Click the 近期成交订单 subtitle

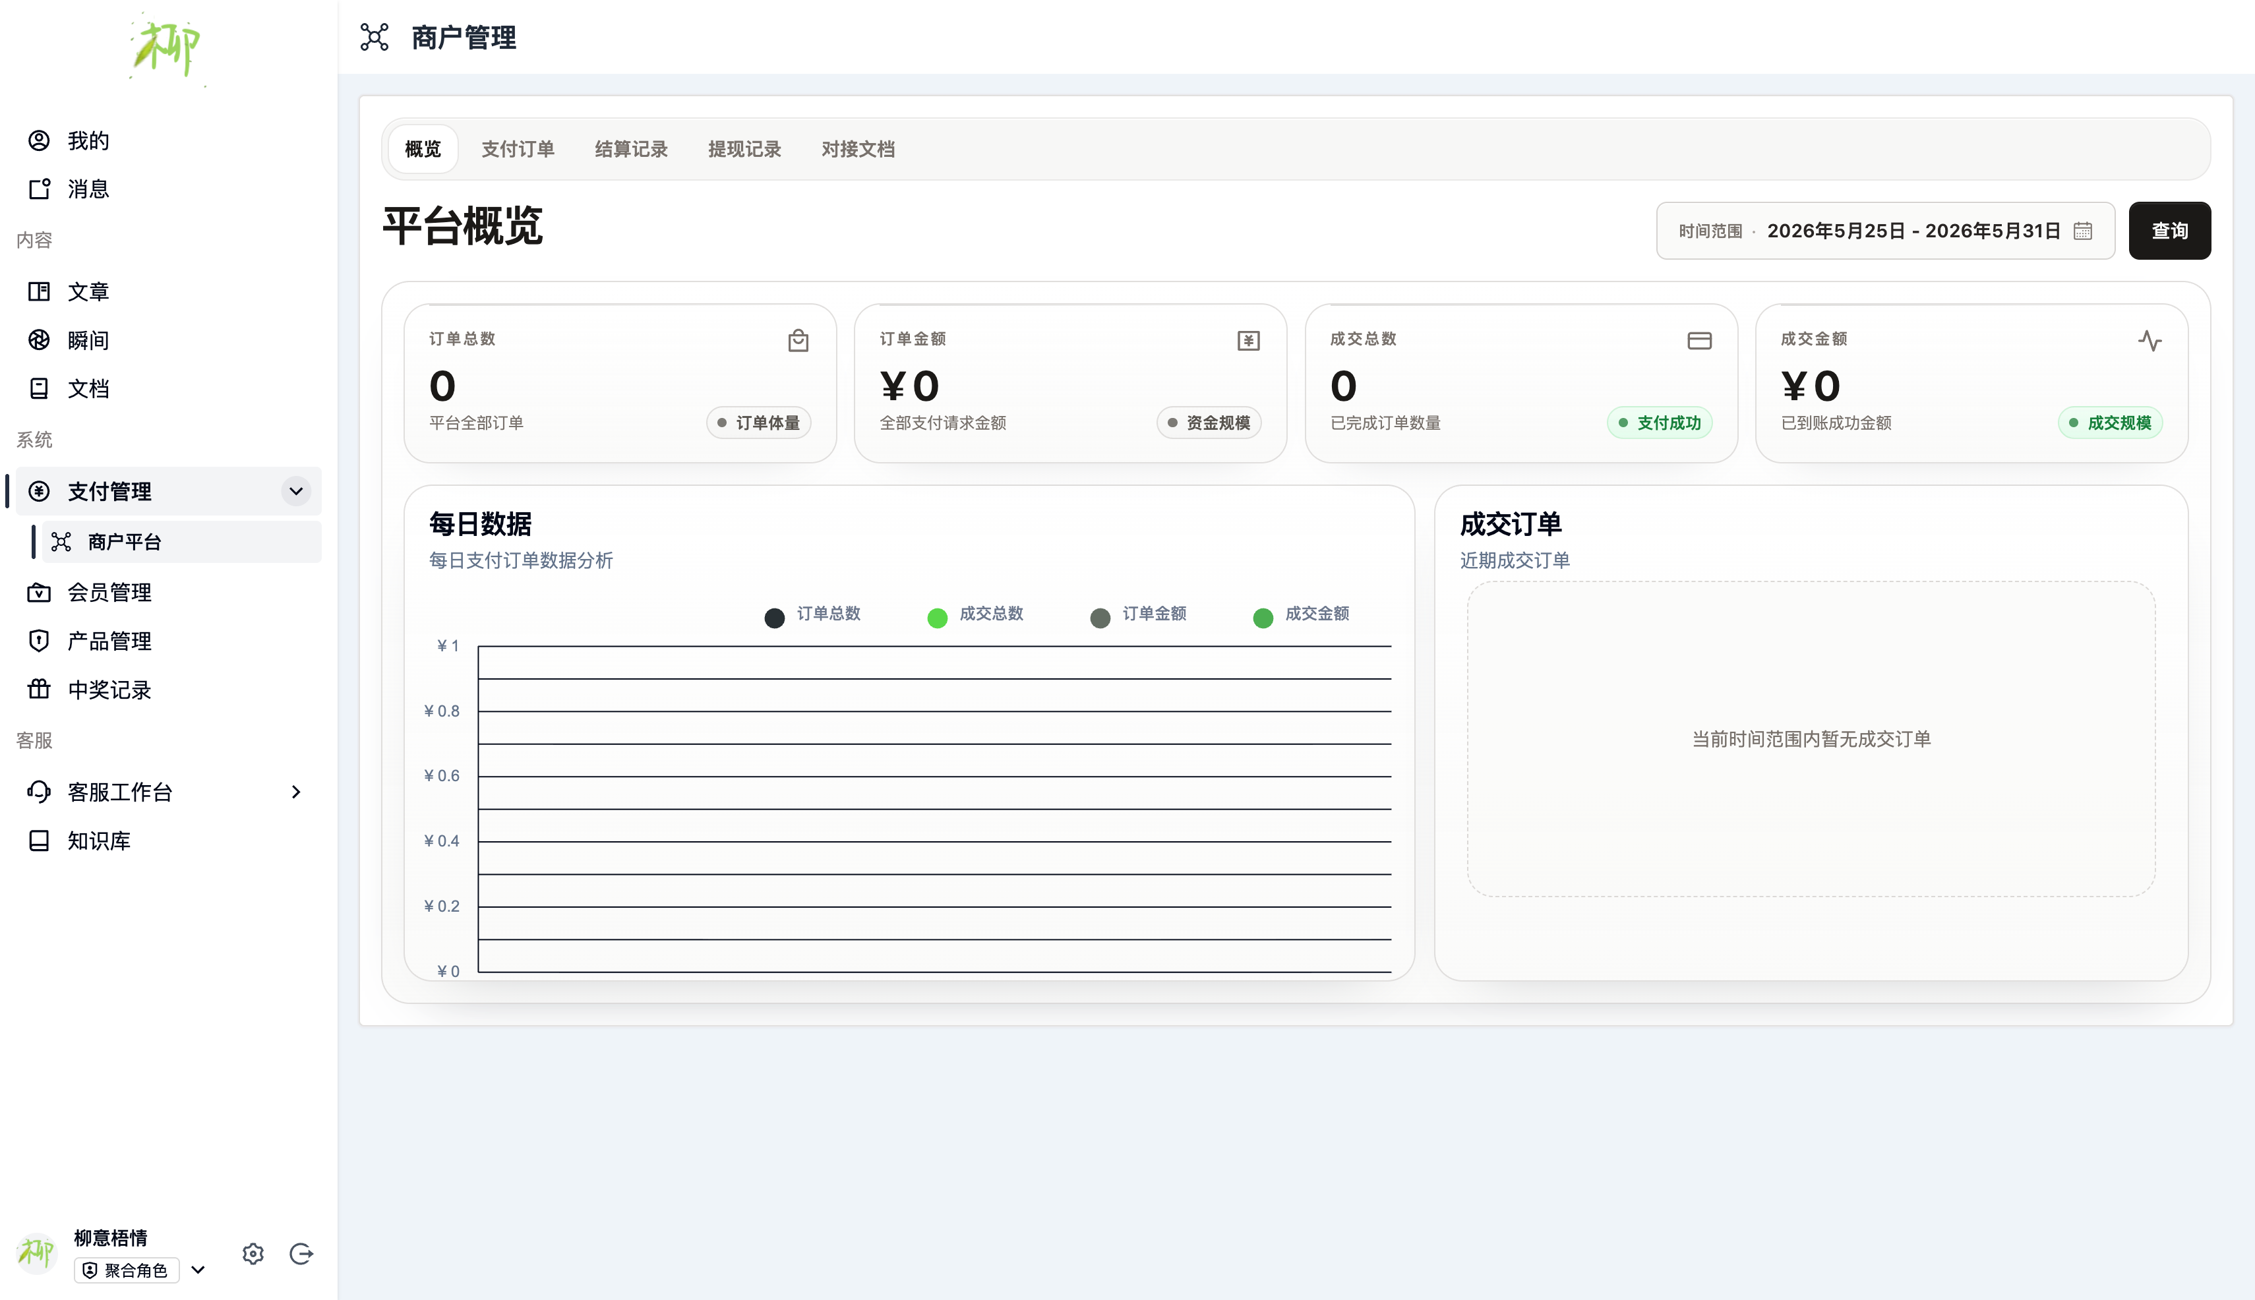click(x=1515, y=560)
